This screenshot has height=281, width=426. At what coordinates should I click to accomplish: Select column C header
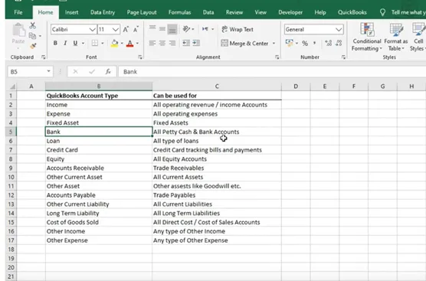coord(217,87)
